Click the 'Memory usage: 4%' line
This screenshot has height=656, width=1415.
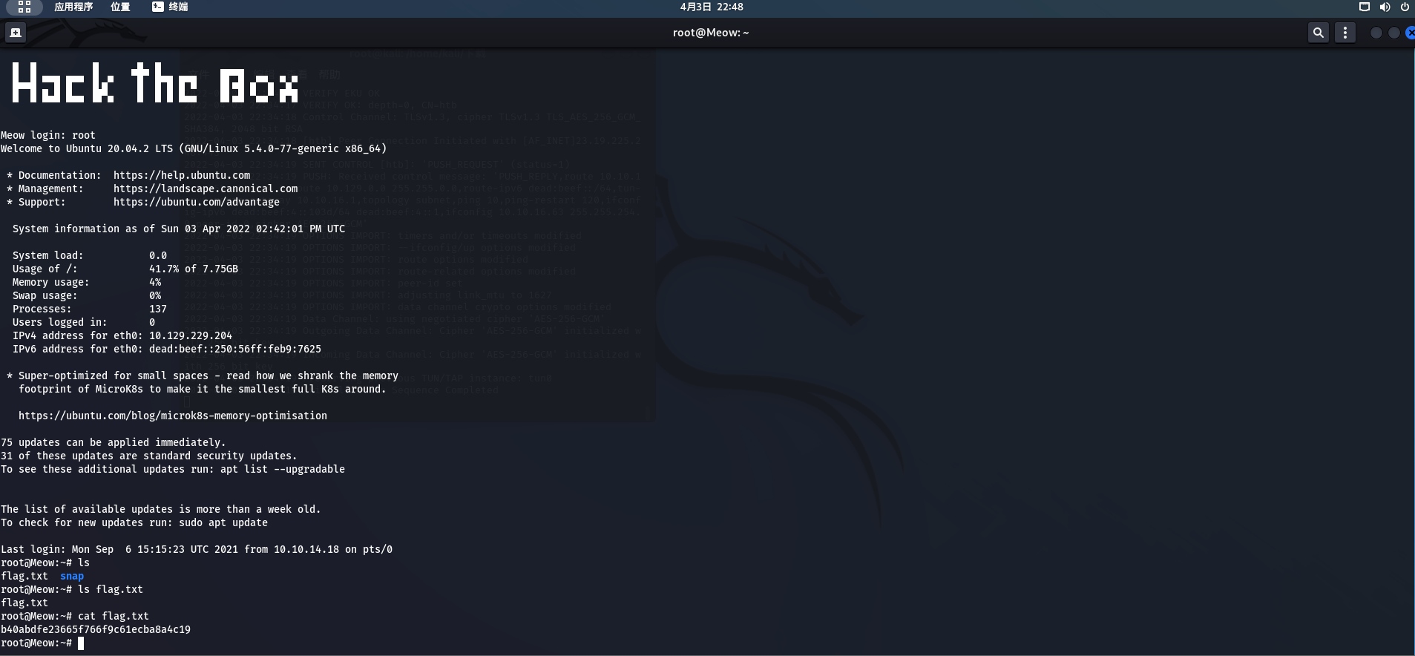pos(87,282)
